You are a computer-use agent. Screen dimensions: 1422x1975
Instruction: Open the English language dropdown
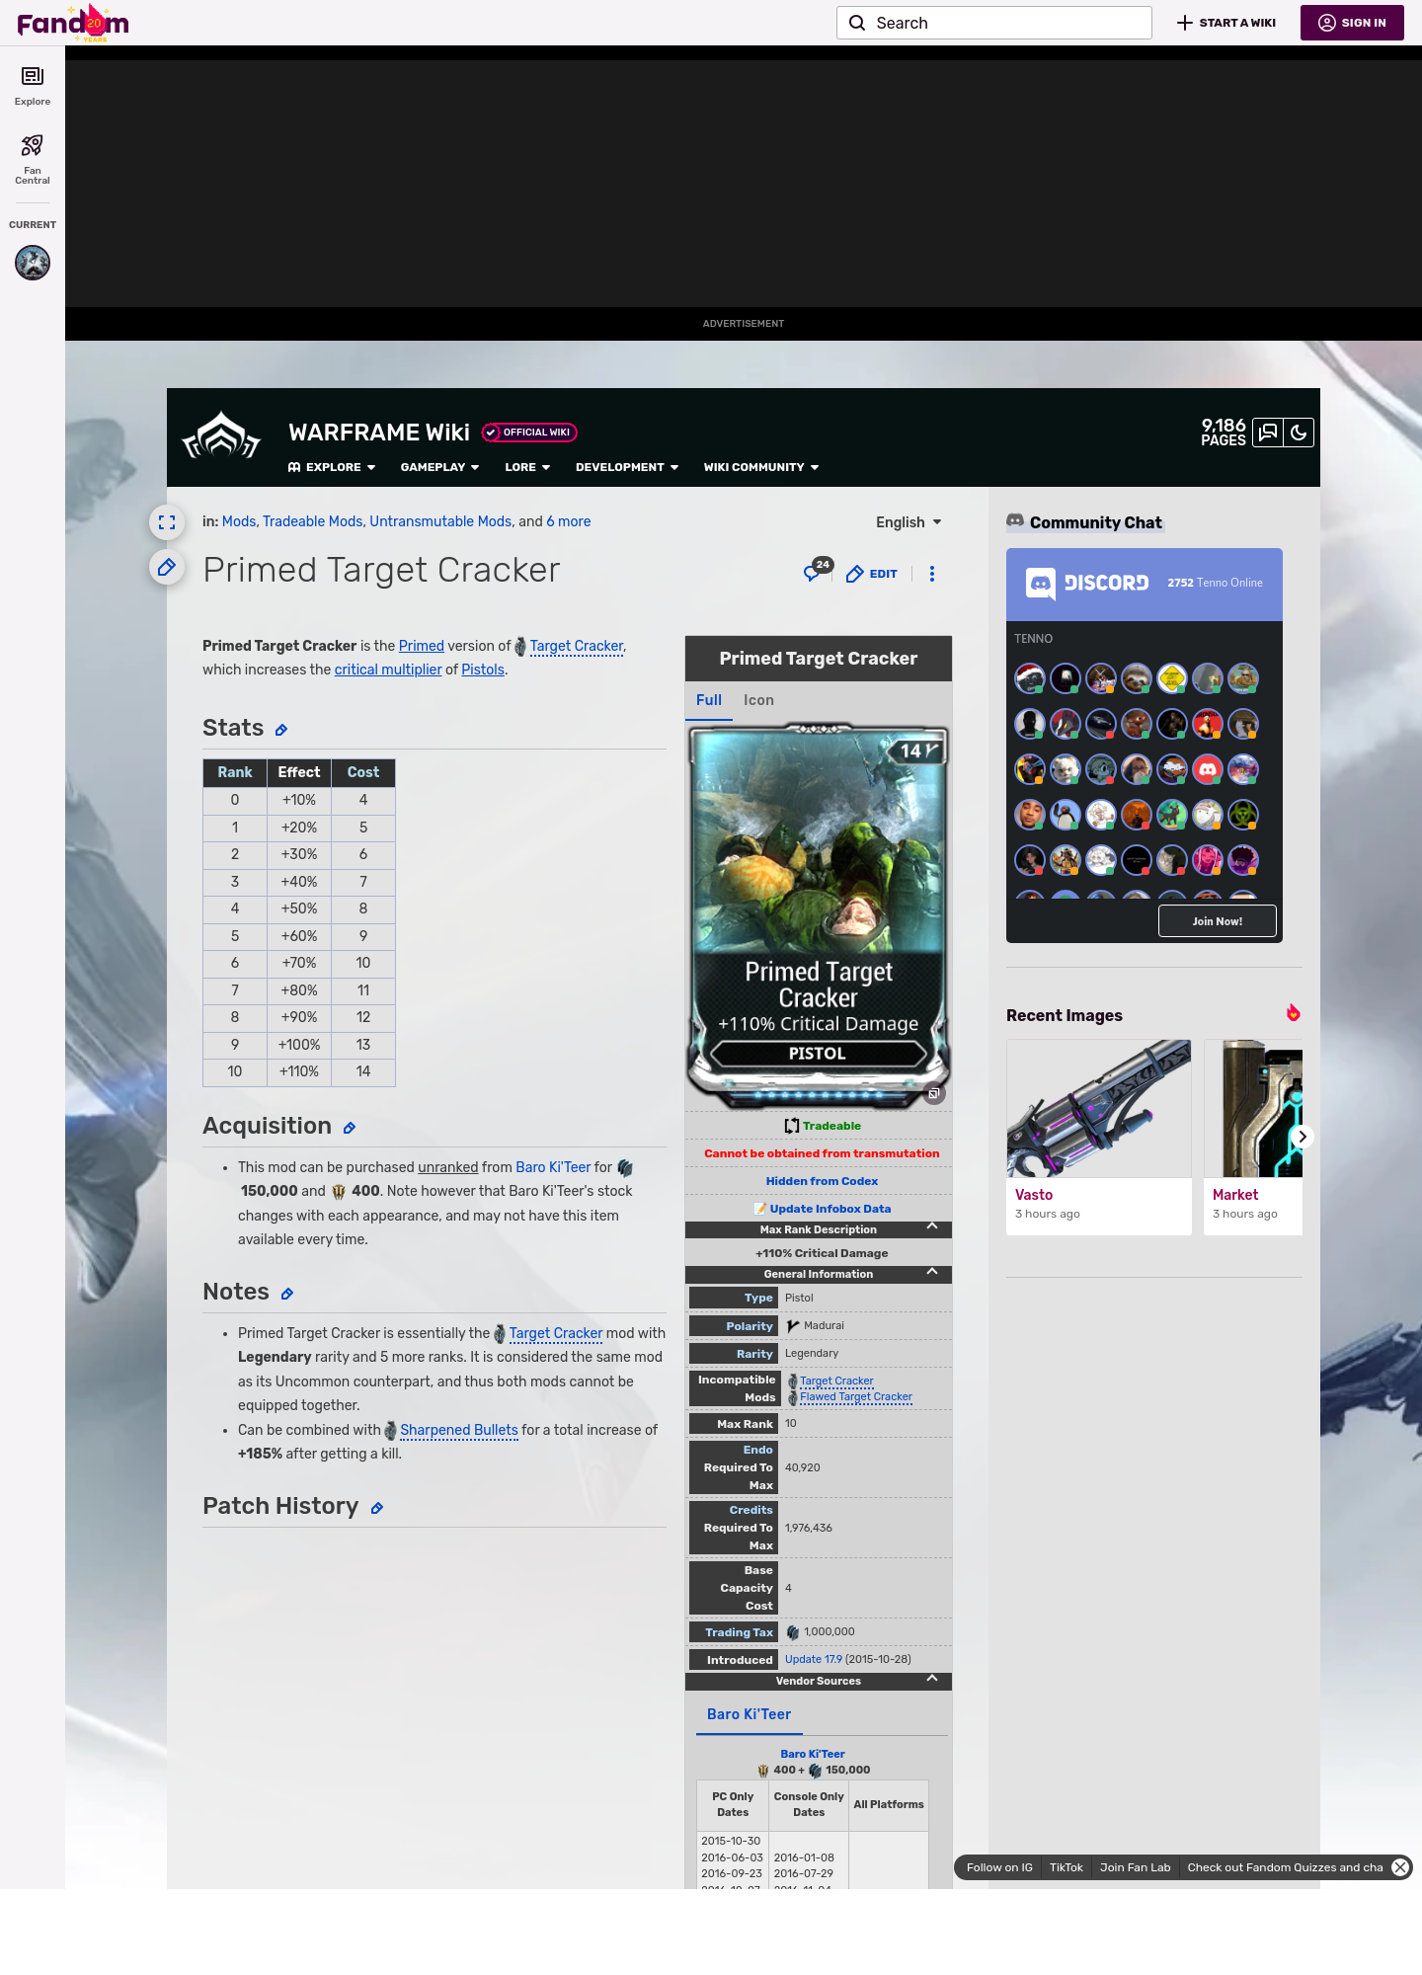pos(908,522)
